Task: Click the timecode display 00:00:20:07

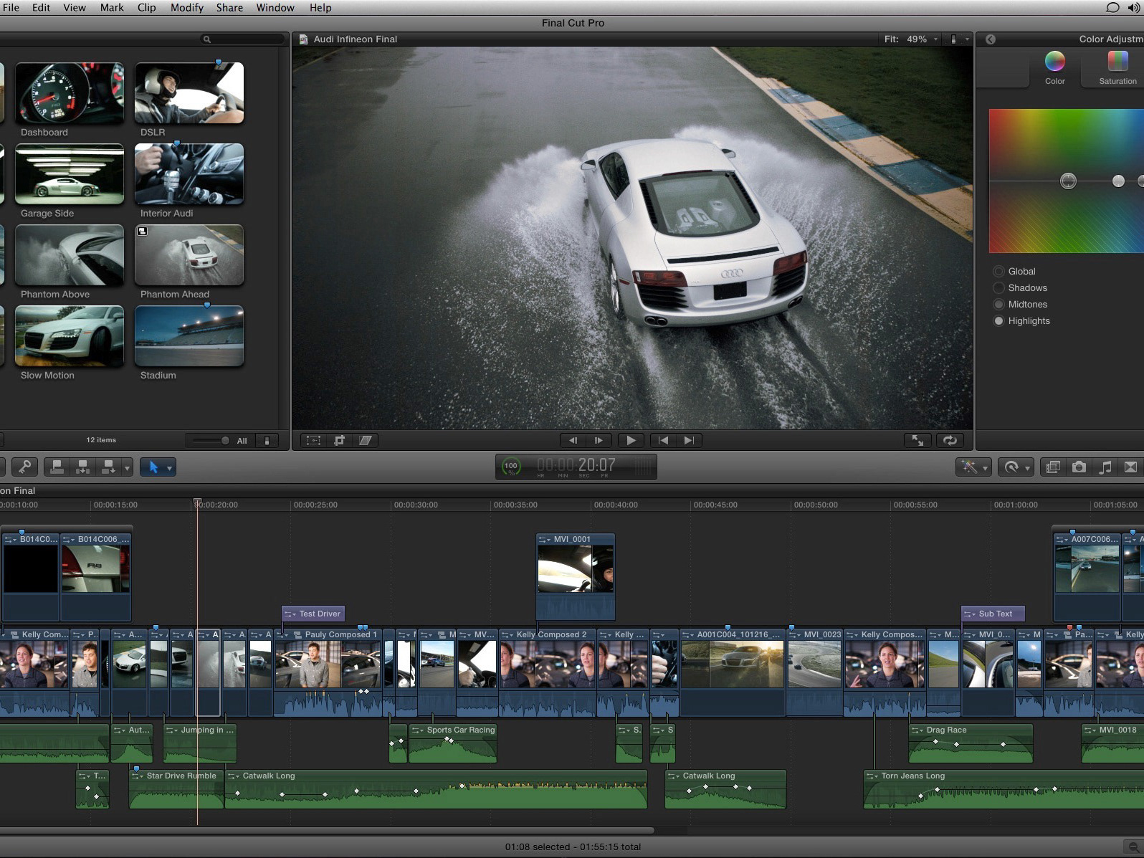Action: point(576,466)
